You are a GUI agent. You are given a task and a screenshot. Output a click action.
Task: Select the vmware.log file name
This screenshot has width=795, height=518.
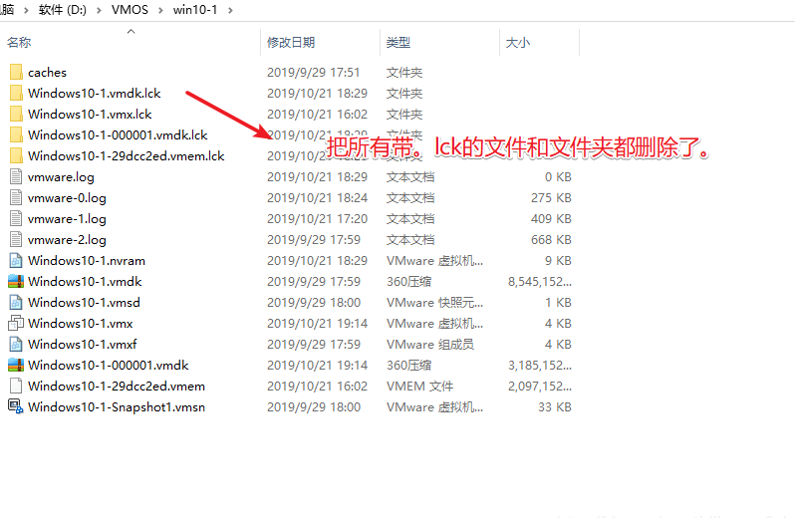pos(61,177)
